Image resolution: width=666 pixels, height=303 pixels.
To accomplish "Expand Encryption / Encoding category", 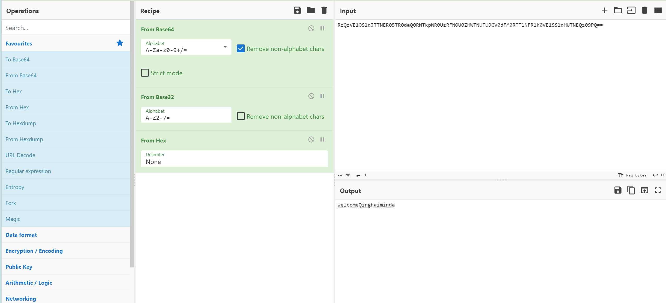I will tap(34, 251).
